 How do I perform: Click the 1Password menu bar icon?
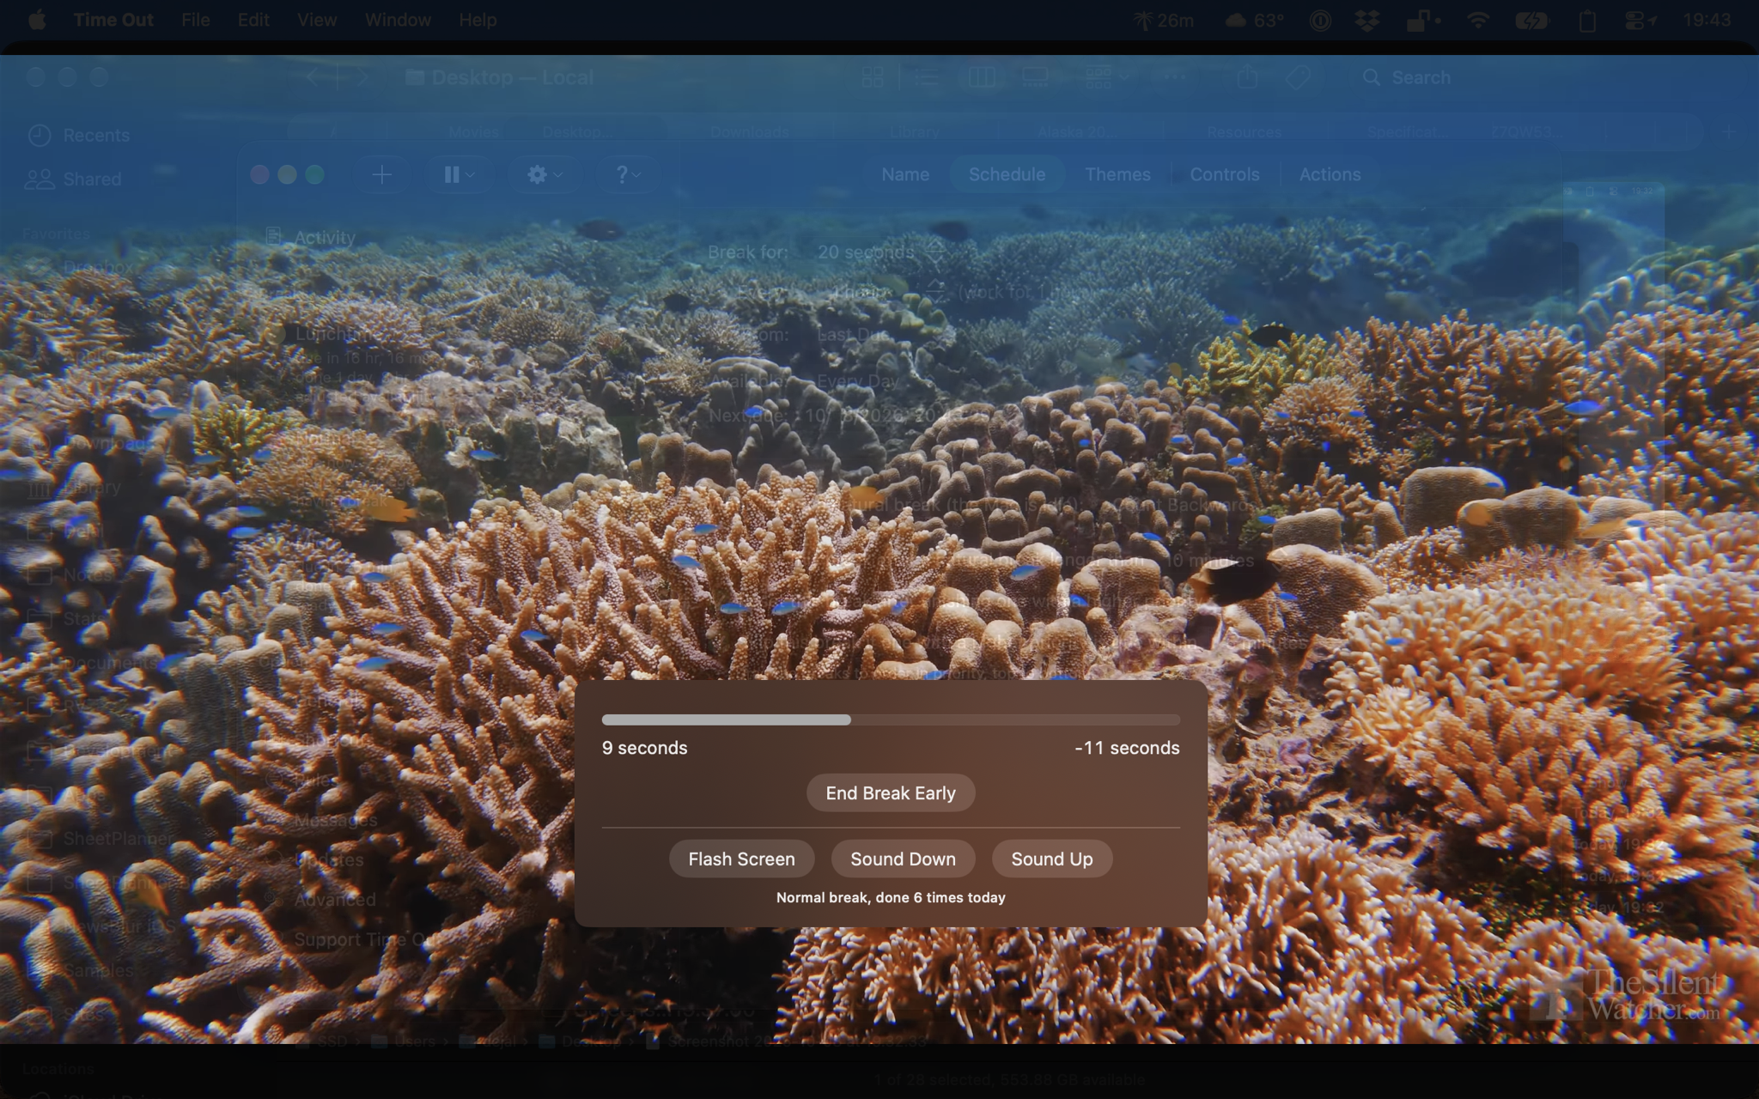pos(1320,20)
